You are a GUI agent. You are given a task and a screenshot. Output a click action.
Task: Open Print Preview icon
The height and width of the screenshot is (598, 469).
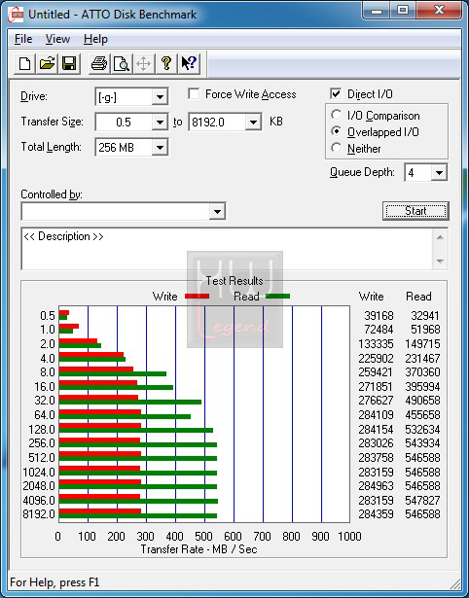tap(121, 64)
